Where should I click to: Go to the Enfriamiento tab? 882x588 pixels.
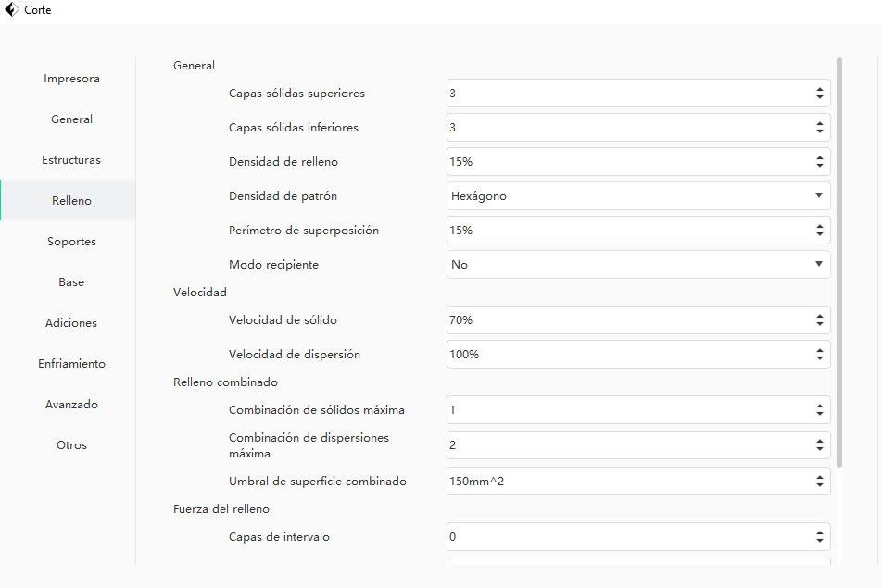point(71,364)
